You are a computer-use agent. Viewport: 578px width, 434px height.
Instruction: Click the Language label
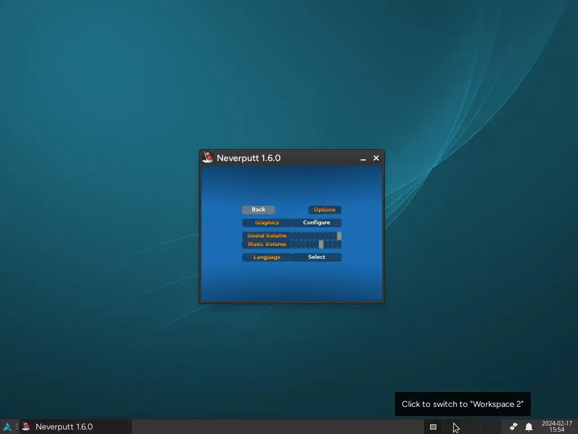coord(267,257)
